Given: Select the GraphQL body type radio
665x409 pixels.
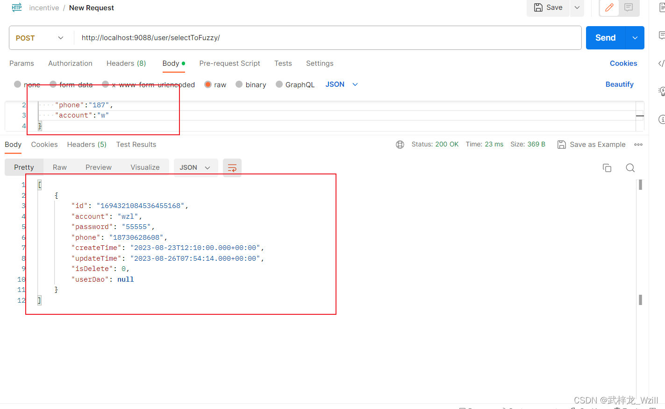Looking at the screenshot, I should (279, 84).
